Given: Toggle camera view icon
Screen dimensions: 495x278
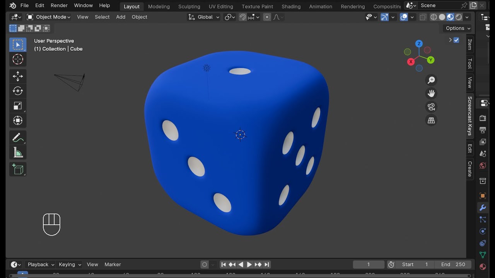Looking at the screenshot, I should coord(431,107).
